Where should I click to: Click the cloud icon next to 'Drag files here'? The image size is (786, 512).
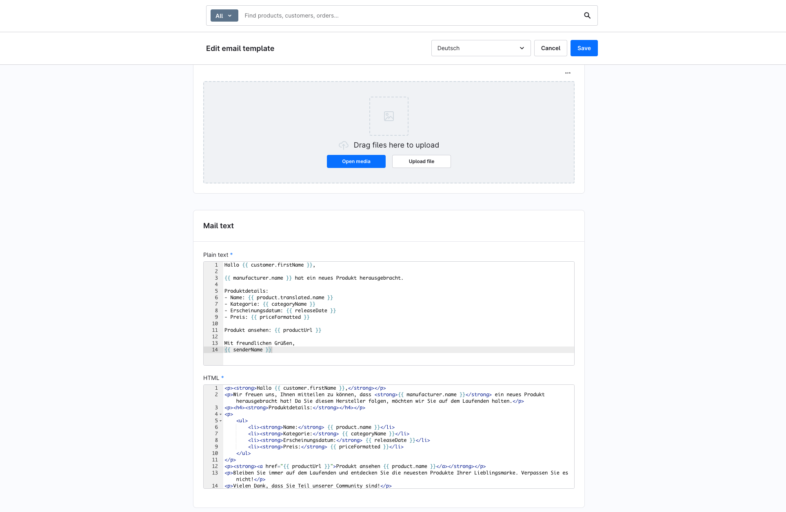point(343,145)
